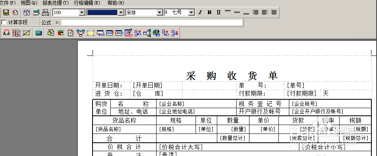
Task: Select the [企业地址电话] field cell
Action: coord(196,112)
